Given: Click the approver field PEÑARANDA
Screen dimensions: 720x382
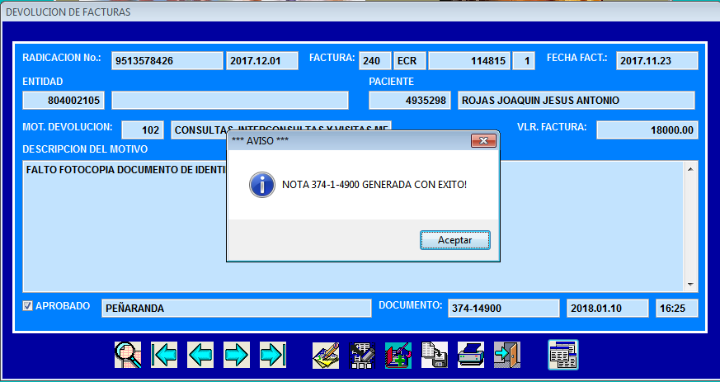Looking at the screenshot, I should click(237, 308).
